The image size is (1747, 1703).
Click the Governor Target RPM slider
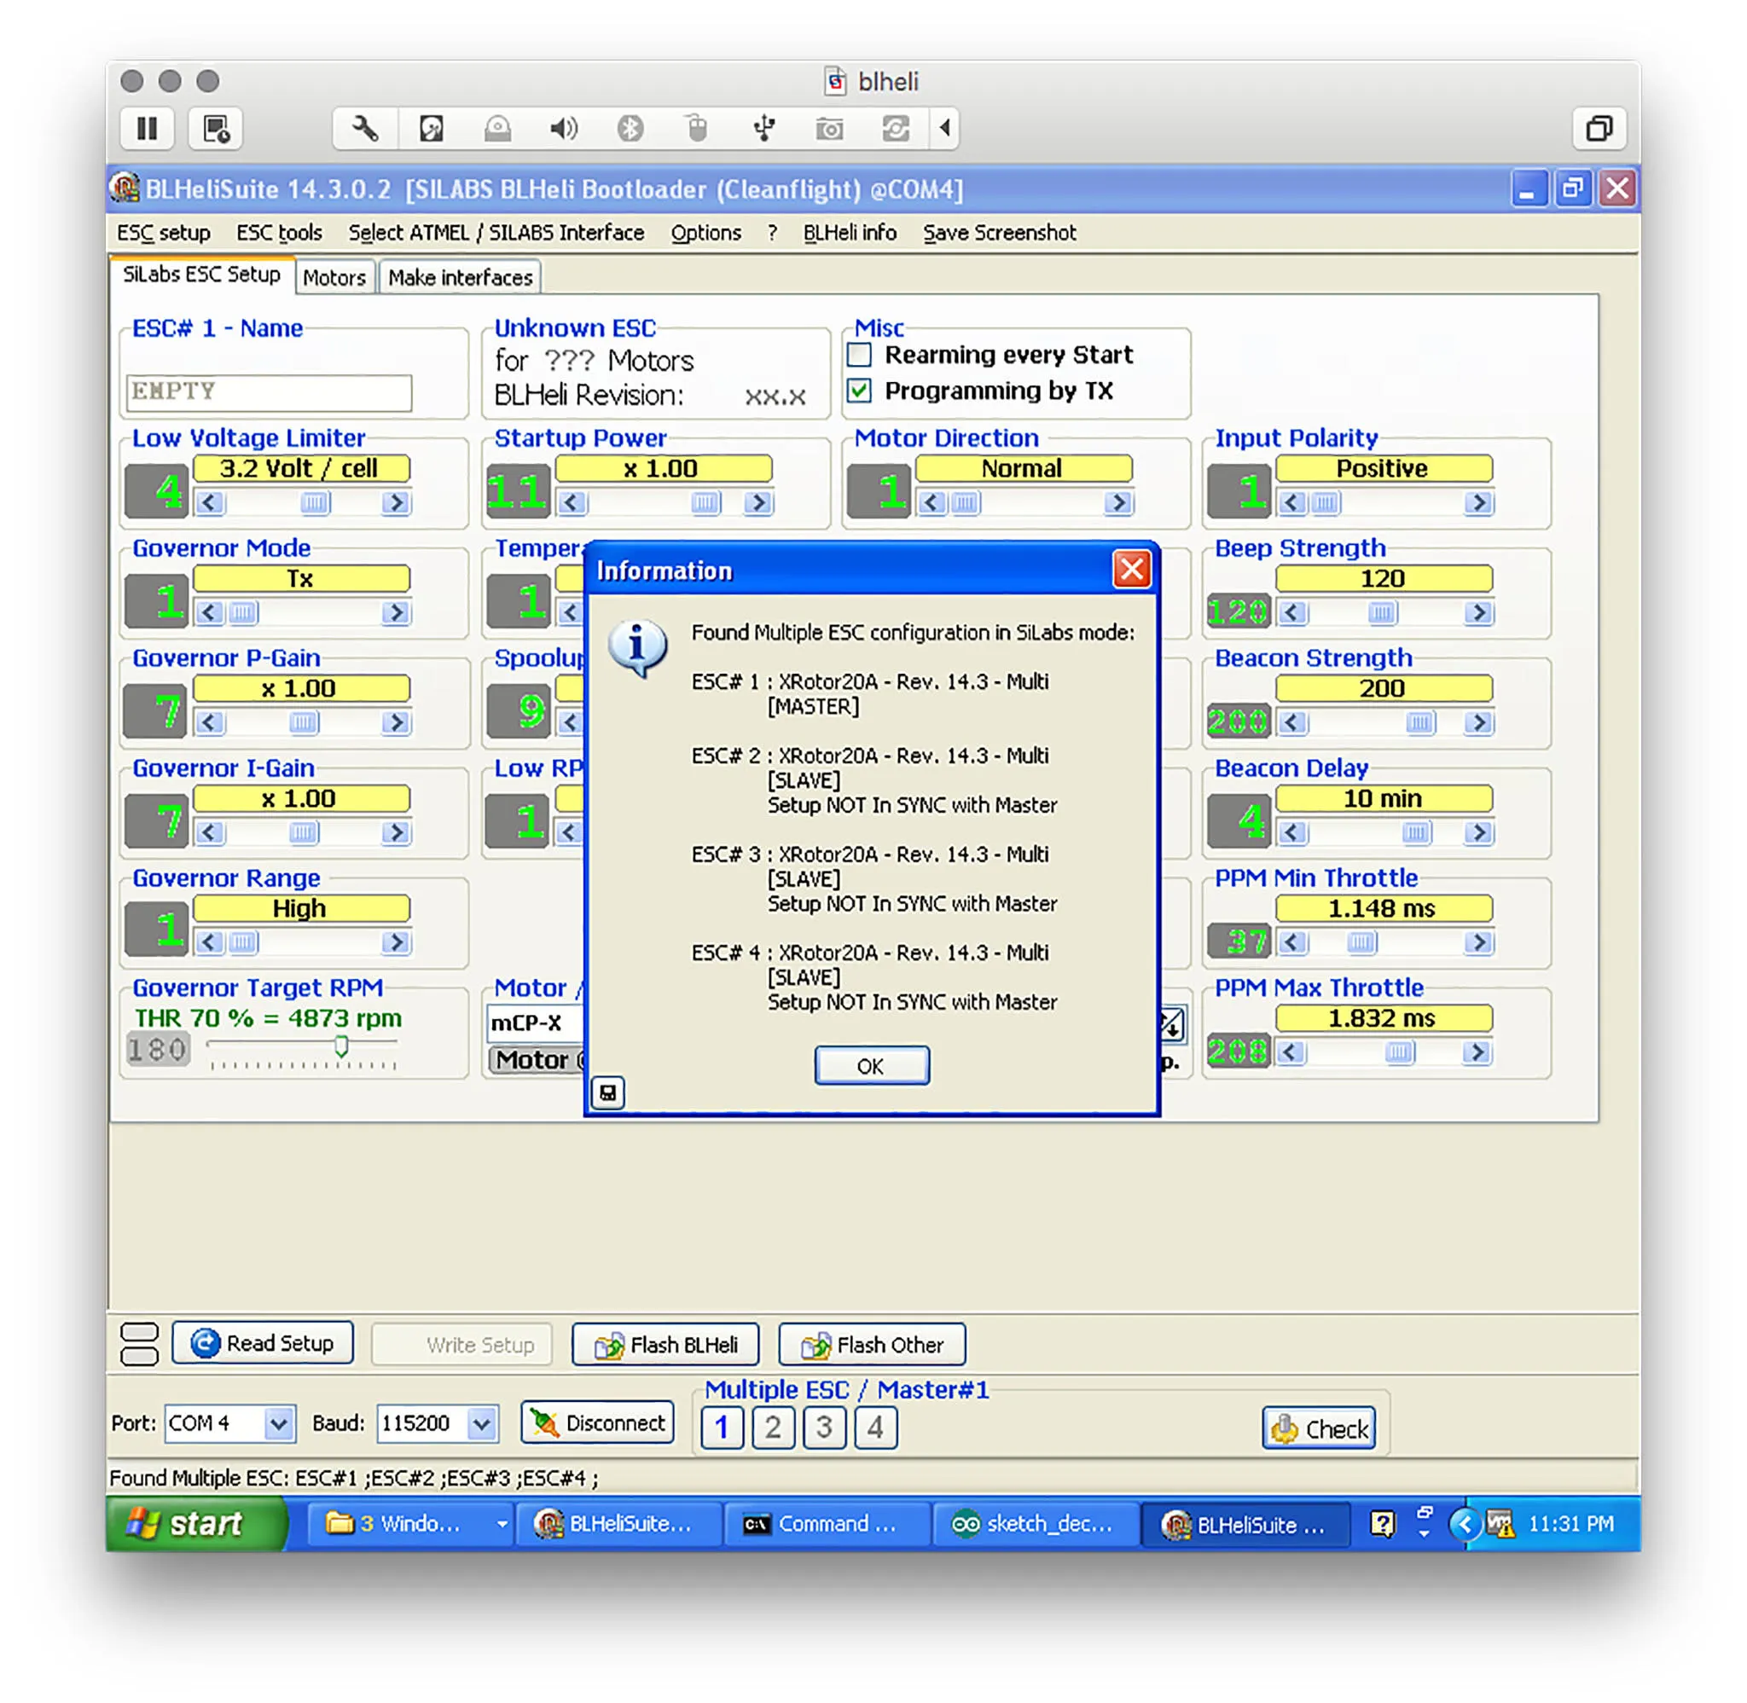tap(341, 1046)
